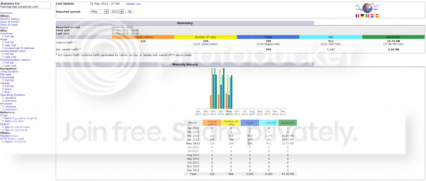
Task: Open Operating Systems report
Action: coord(12,95)
